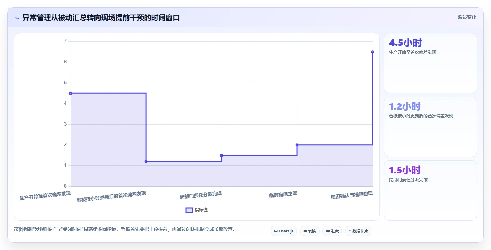Click the axis label 根因确认与措施验证
491x250 pixels.
point(352,196)
